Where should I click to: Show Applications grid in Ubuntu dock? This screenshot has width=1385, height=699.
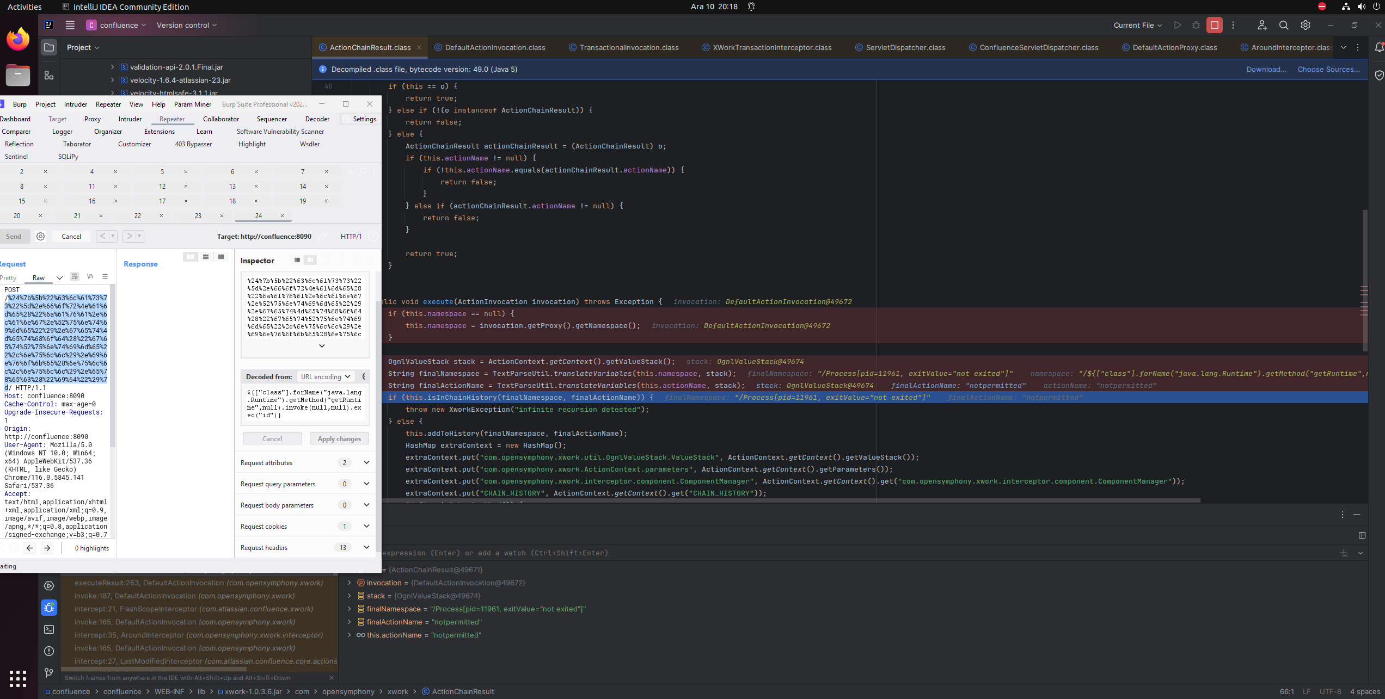coord(18,678)
